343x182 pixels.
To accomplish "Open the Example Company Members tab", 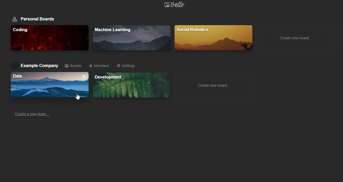I will tap(99, 66).
